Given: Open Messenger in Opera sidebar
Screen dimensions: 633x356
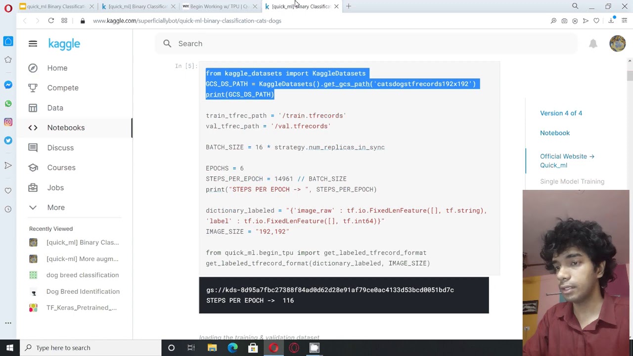Looking at the screenshot, I should [x=8, y=85].
